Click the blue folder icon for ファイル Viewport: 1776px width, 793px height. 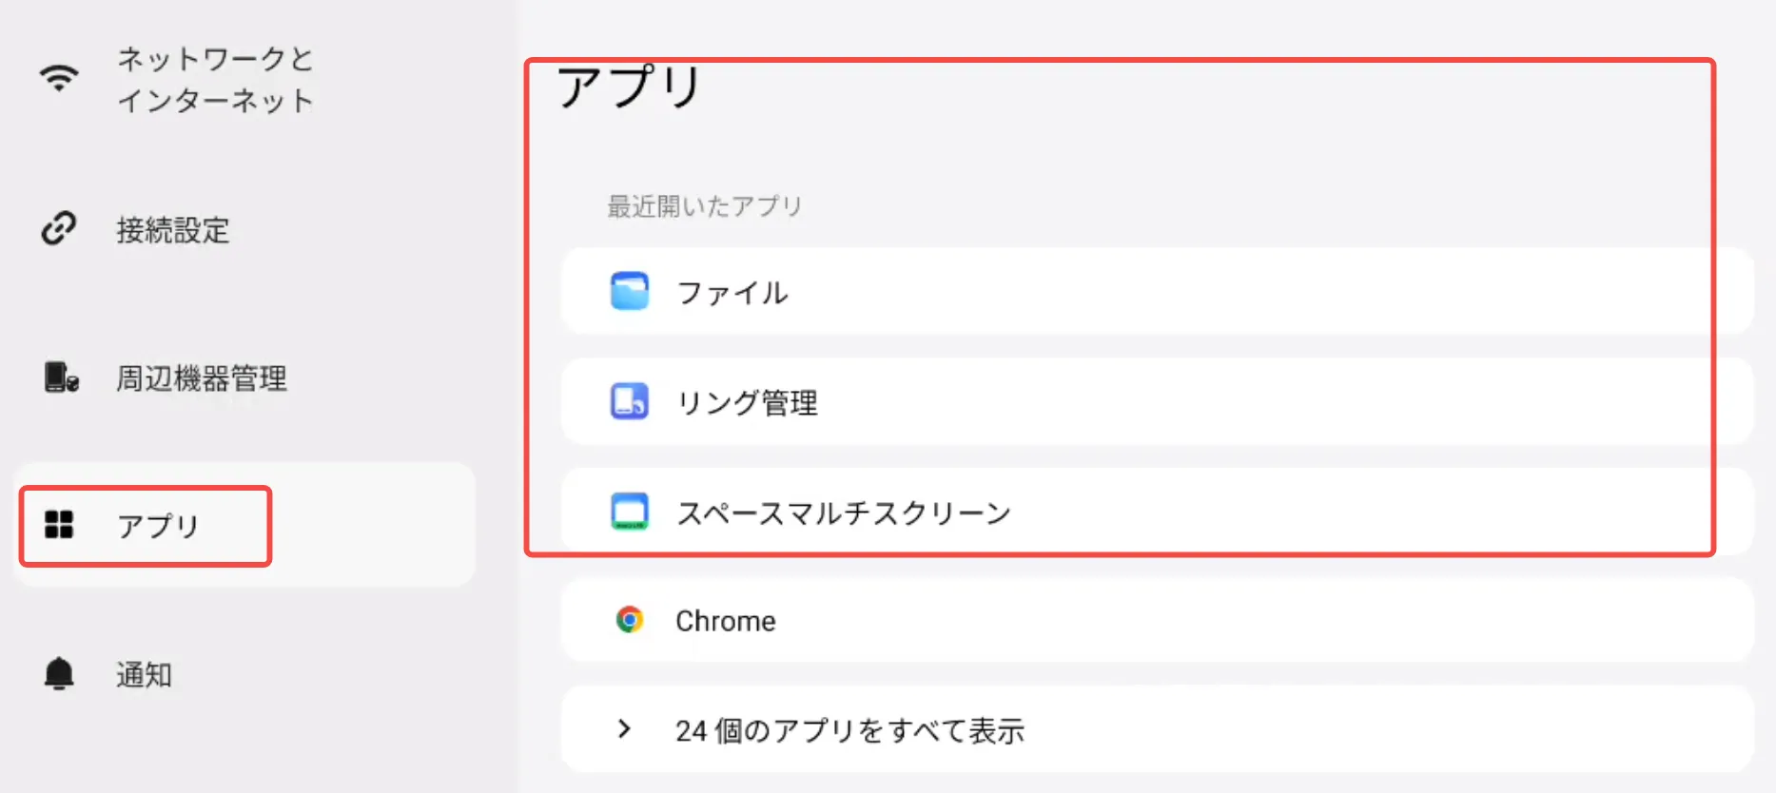[629, 291]
